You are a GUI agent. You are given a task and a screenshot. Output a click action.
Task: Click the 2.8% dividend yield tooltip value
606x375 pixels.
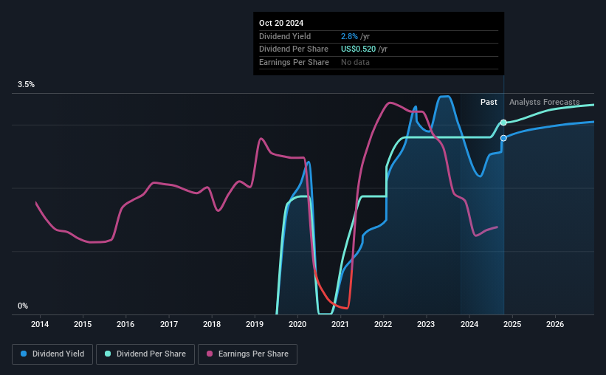[349, 36]
